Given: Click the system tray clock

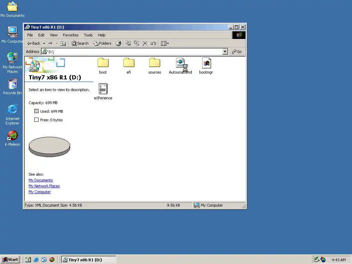Looking at the screenshot, I should [339, 260].
